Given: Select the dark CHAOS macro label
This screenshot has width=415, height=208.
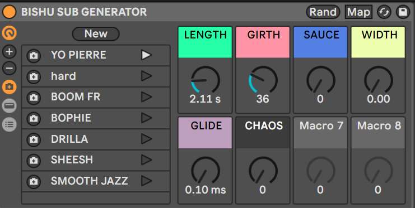Looking at the screenshot, I should coord(263,133).
